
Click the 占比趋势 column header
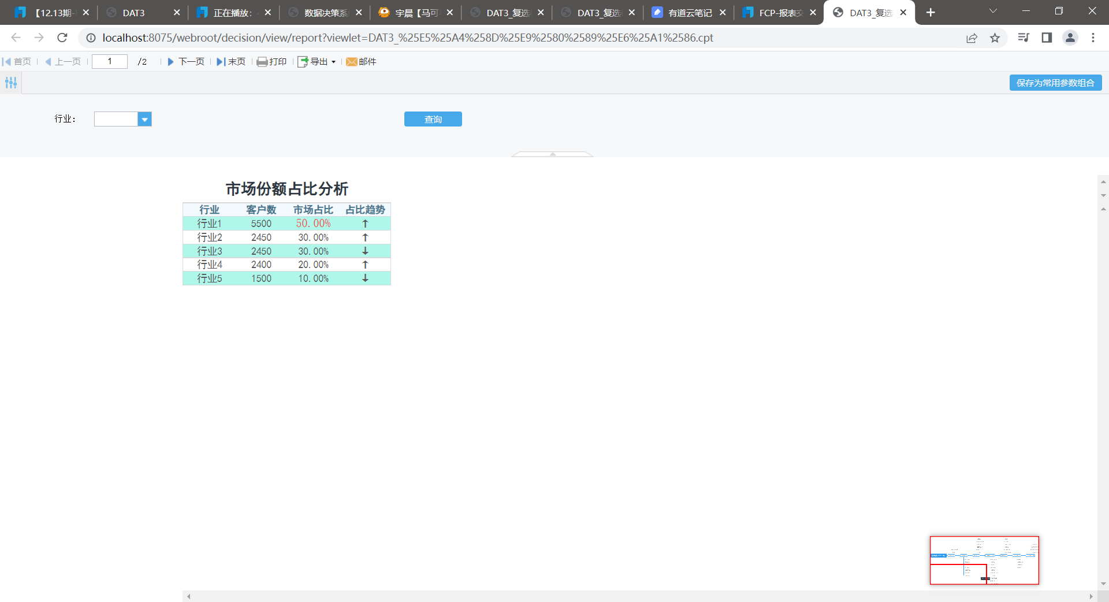tap(365, 210)
